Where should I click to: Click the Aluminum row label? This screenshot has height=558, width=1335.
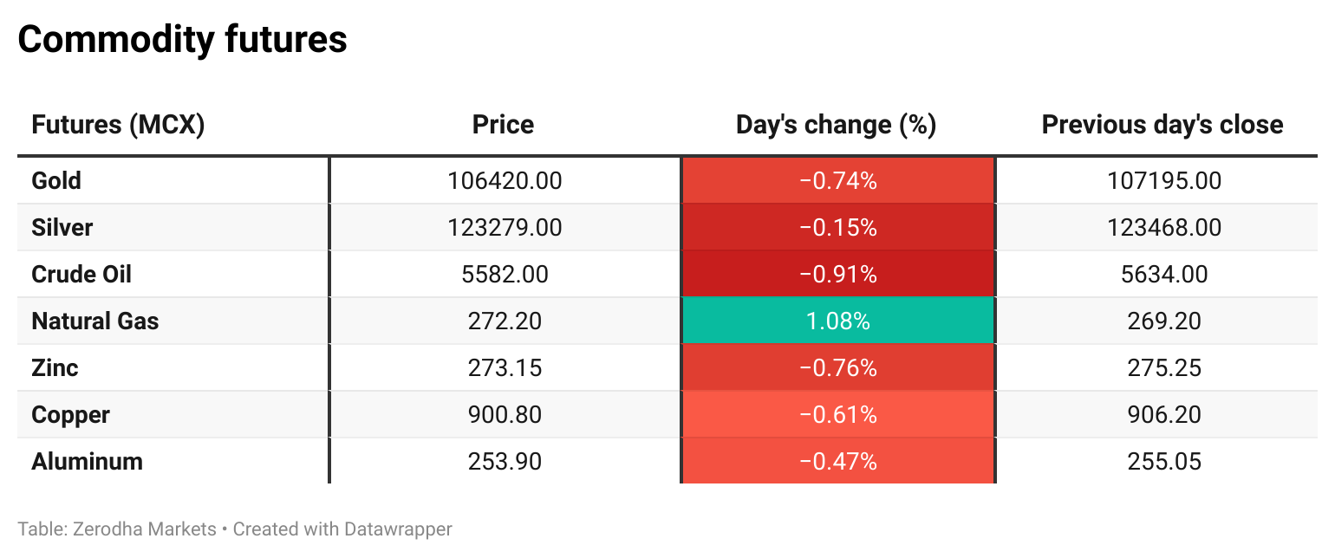(87, 462)
